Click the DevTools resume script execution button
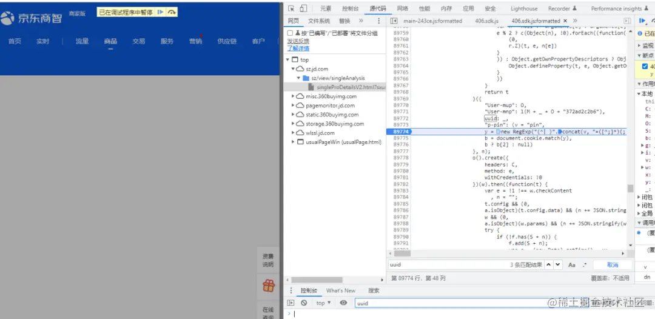This screenshot has width=655, height=319. [x=642, y=21]
